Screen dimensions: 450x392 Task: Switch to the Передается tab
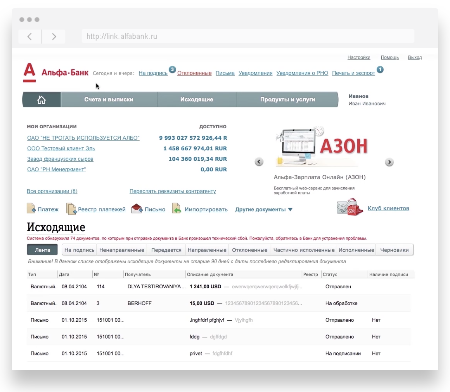(166, 250)
